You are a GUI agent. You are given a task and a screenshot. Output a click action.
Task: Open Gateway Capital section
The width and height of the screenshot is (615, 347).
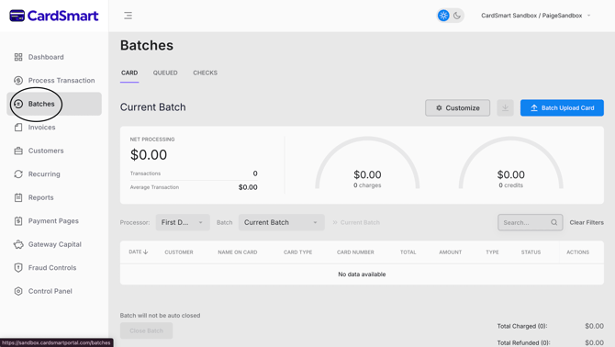click(x=54, y=245)
